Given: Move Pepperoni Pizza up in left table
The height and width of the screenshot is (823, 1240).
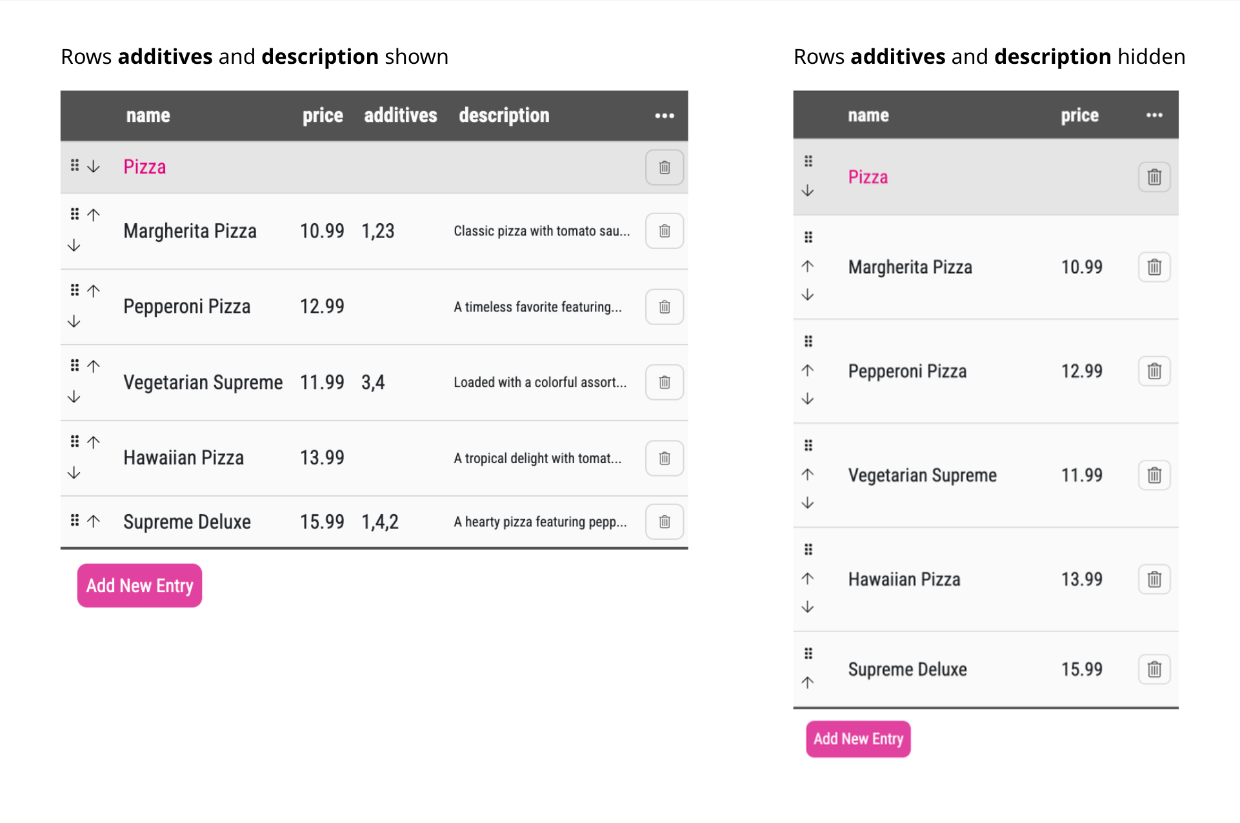Looking at the screenshot, I should point(94,291).
